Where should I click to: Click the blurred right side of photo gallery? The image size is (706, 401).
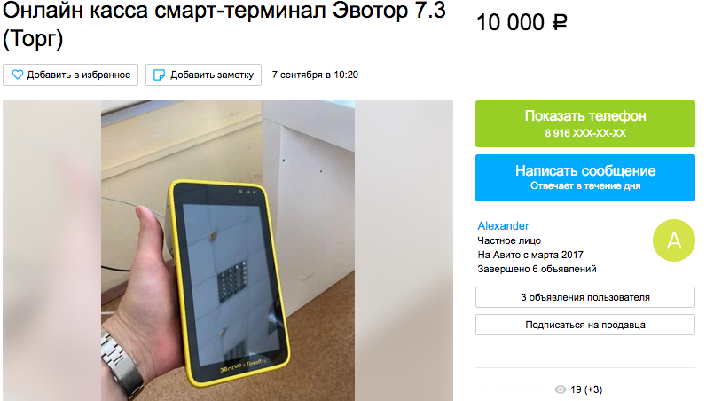[404, 250]
